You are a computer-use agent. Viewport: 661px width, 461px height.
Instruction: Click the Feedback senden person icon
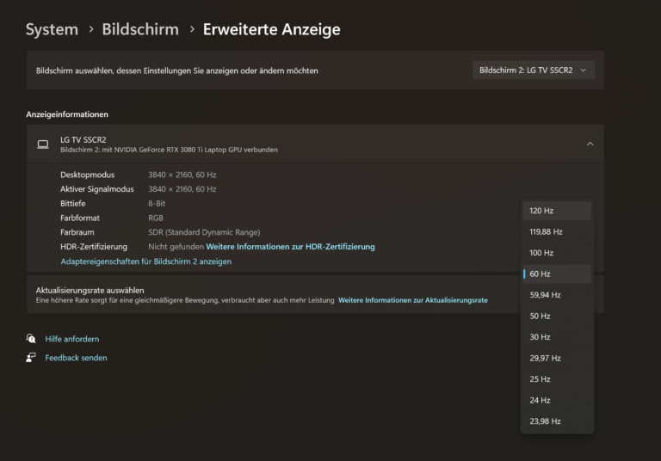tap(31, 357)
